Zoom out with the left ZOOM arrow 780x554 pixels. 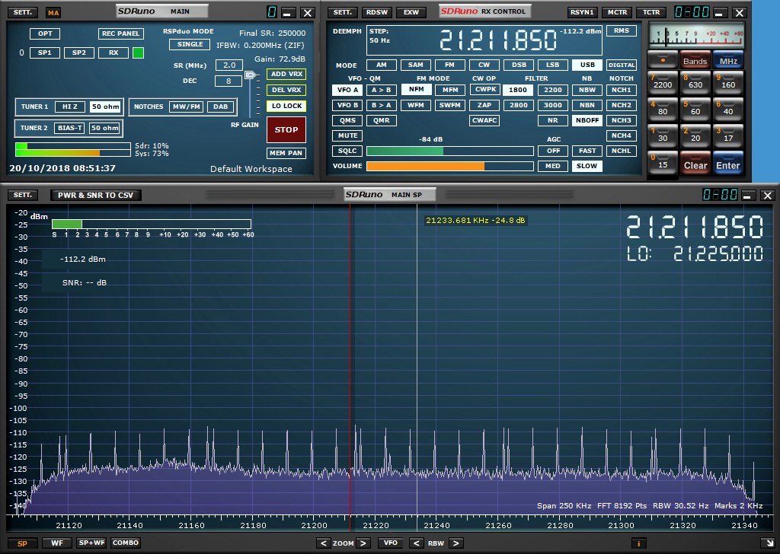click(323, 543)
